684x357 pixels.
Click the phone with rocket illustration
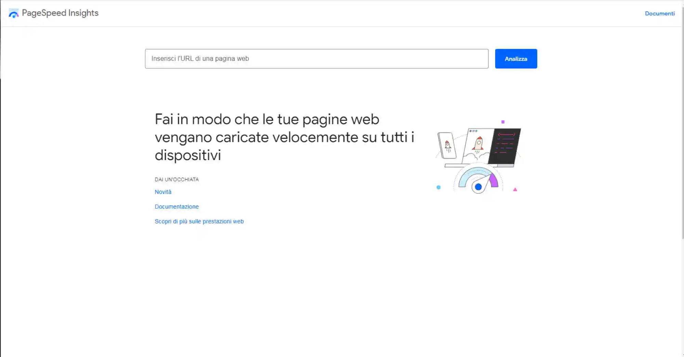[x=447, y=145]
